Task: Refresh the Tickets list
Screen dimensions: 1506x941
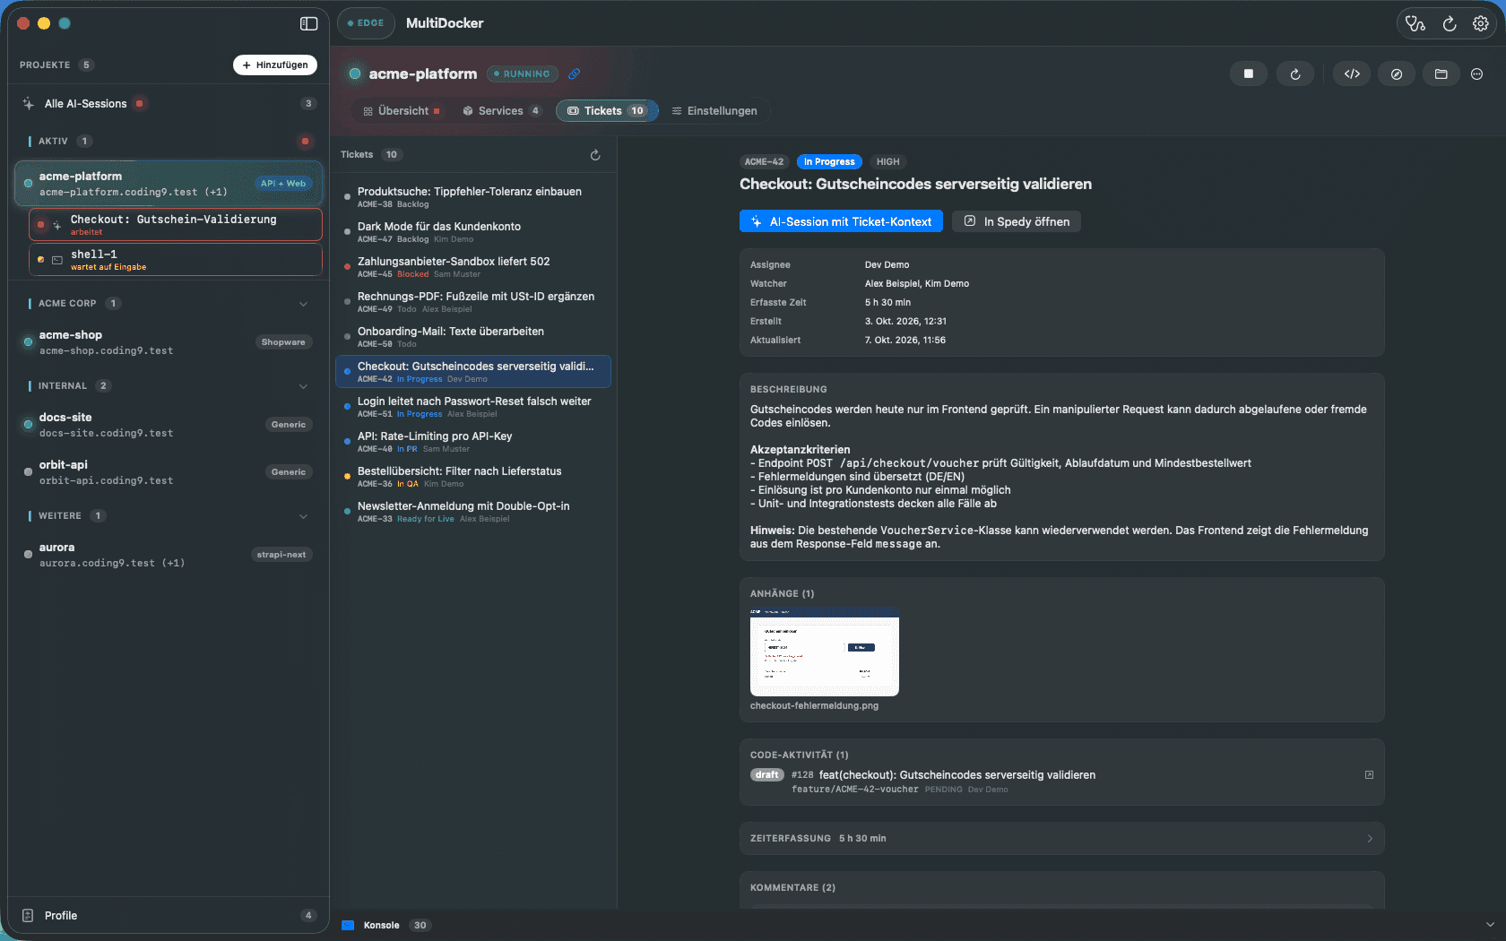Action: pos(595,155)
